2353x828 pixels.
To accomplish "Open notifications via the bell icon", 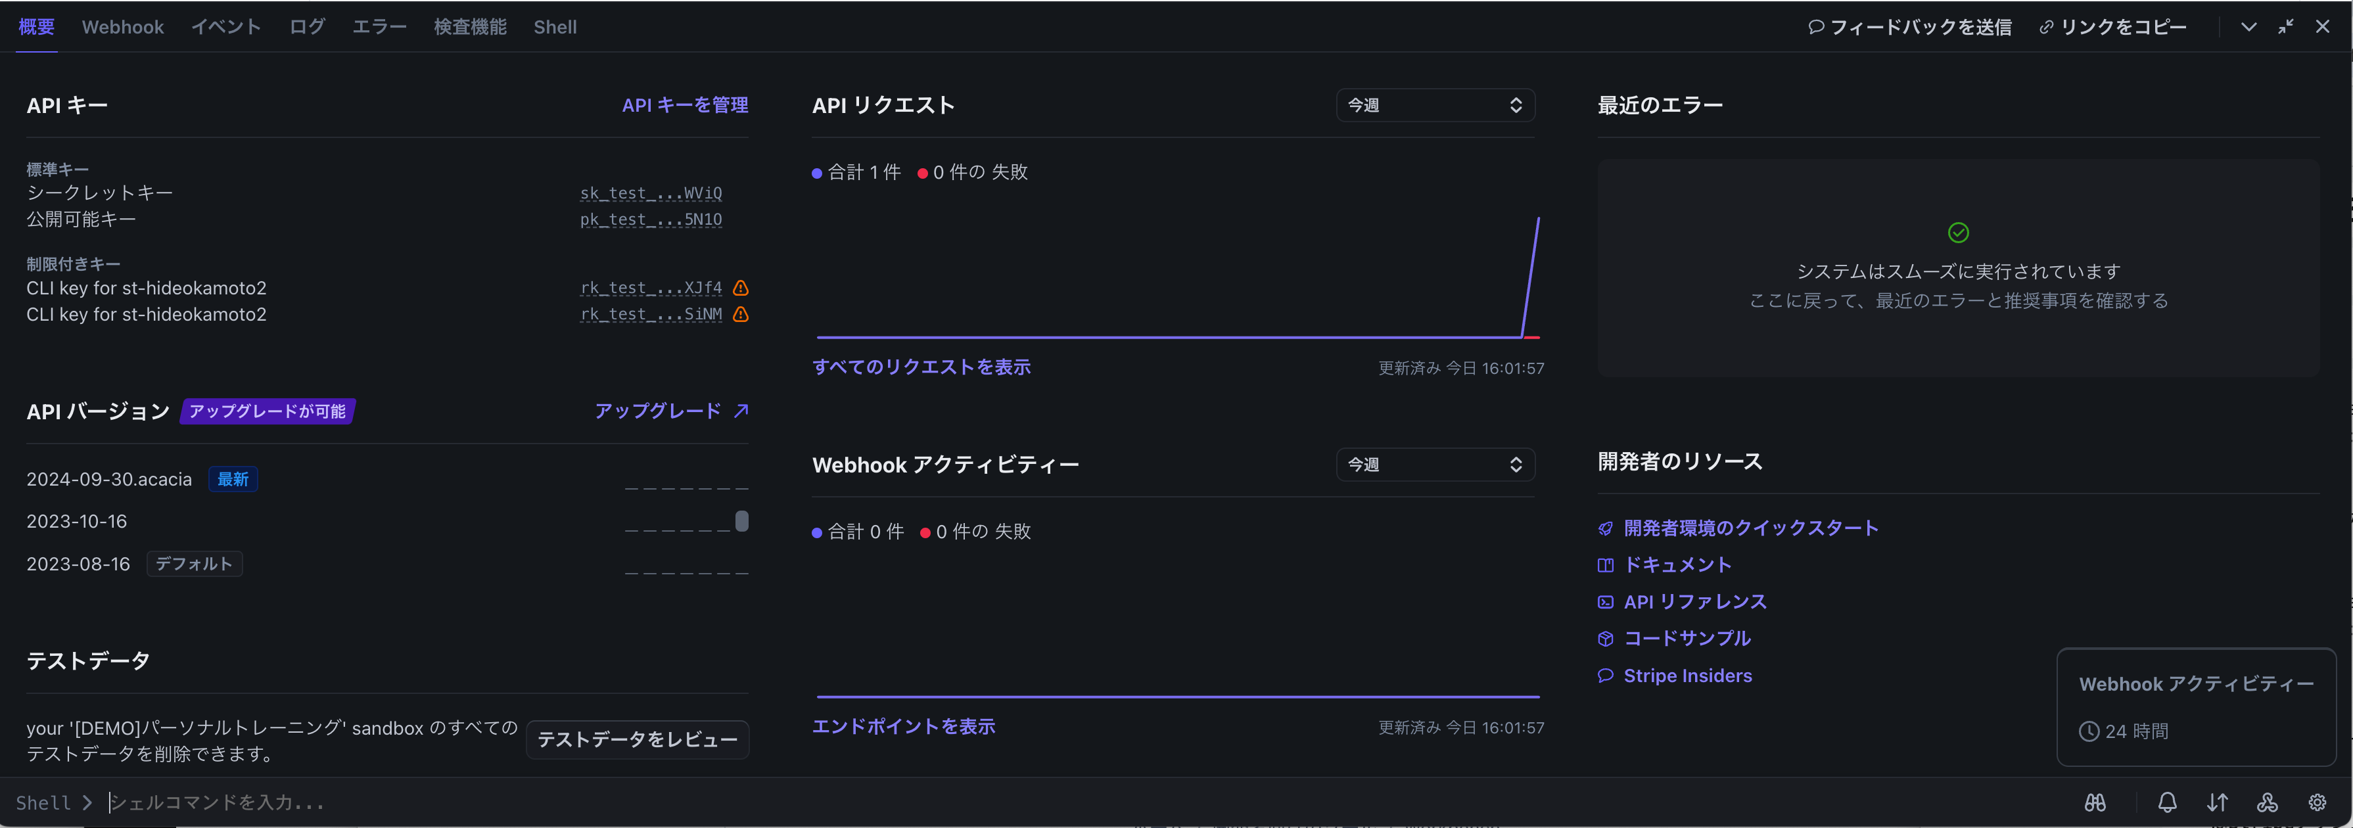I will [2166, 802].
